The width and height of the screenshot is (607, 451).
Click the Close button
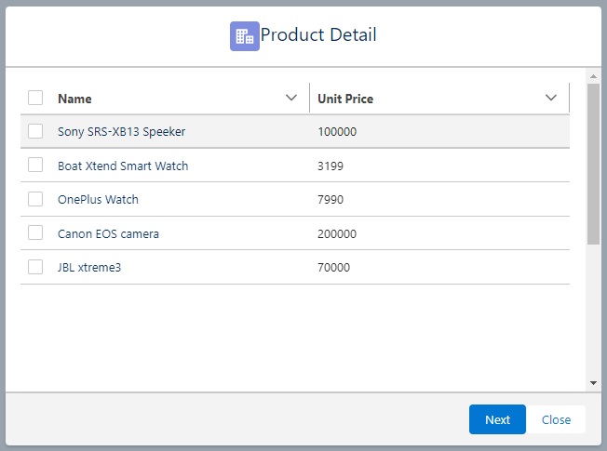(556, 419)
